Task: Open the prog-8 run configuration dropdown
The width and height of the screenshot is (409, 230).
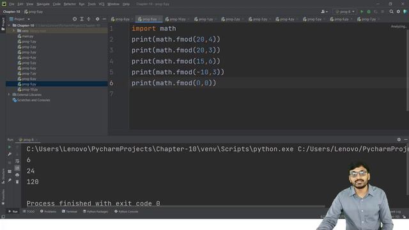Action: [345, 11]
